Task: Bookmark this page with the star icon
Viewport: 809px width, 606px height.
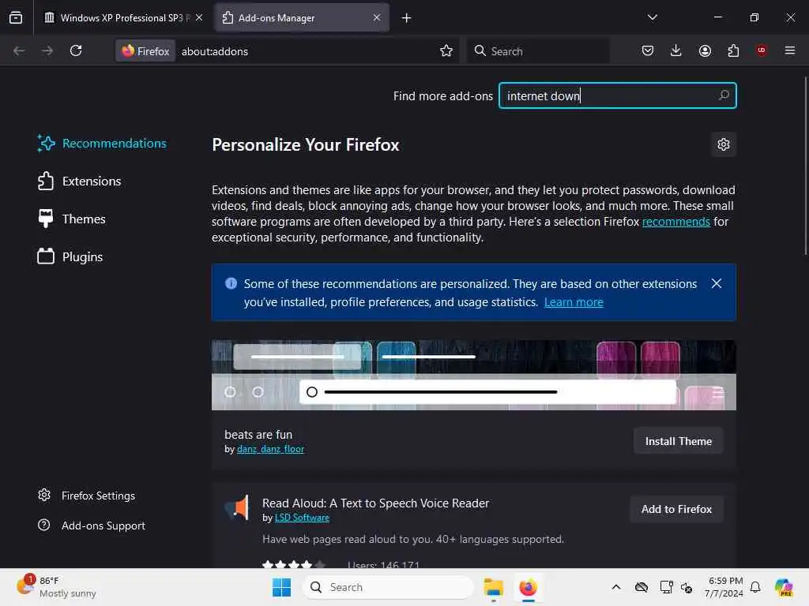Action: click(446, 50)
